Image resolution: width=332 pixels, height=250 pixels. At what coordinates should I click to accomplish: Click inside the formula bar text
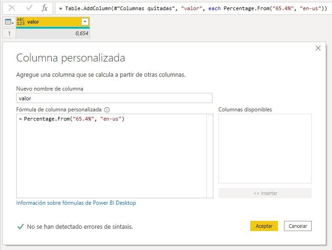(x=193, y=8)
